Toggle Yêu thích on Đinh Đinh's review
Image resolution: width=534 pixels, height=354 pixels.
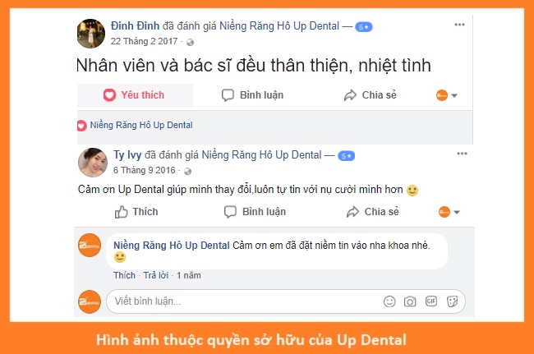[135, 95]
